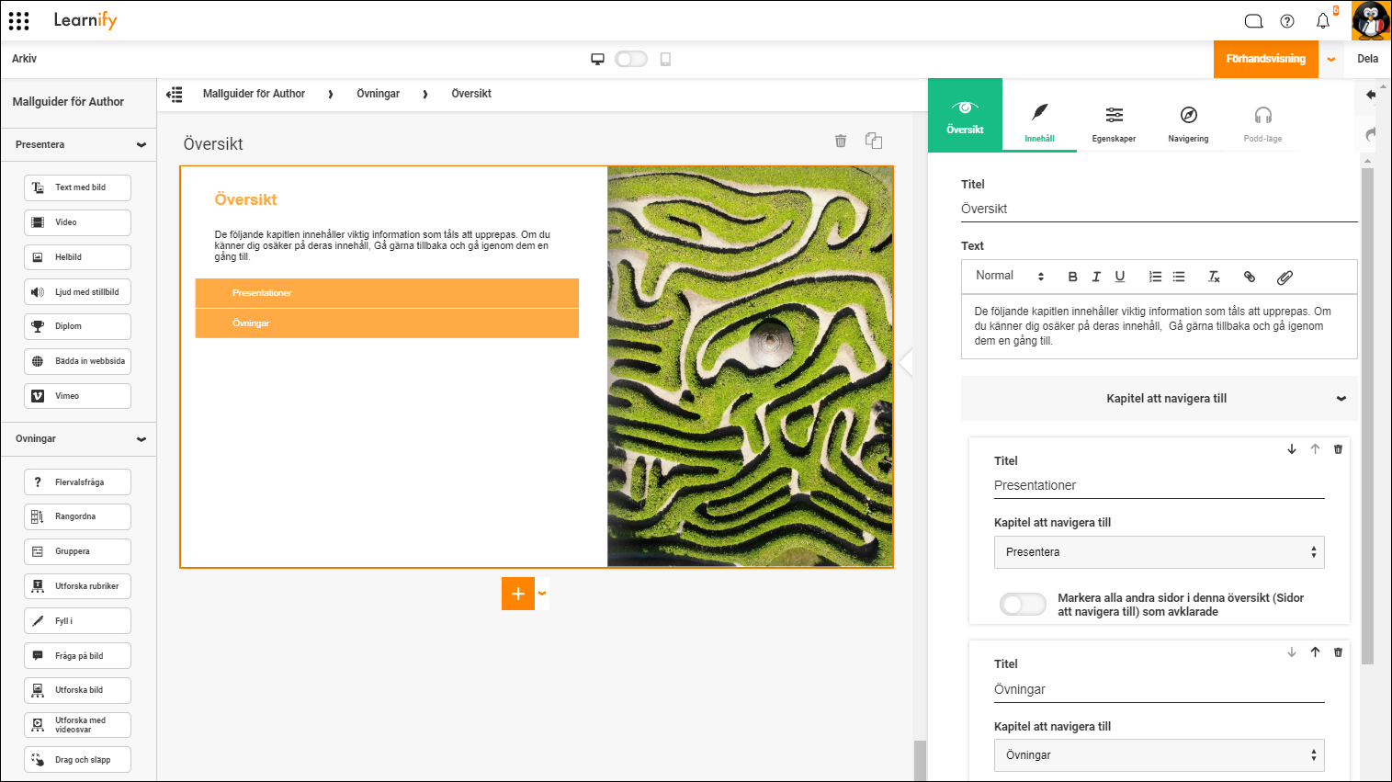1392x782 pixels.
Task: Add a Diplom template
Action: (x=77, y=326)
